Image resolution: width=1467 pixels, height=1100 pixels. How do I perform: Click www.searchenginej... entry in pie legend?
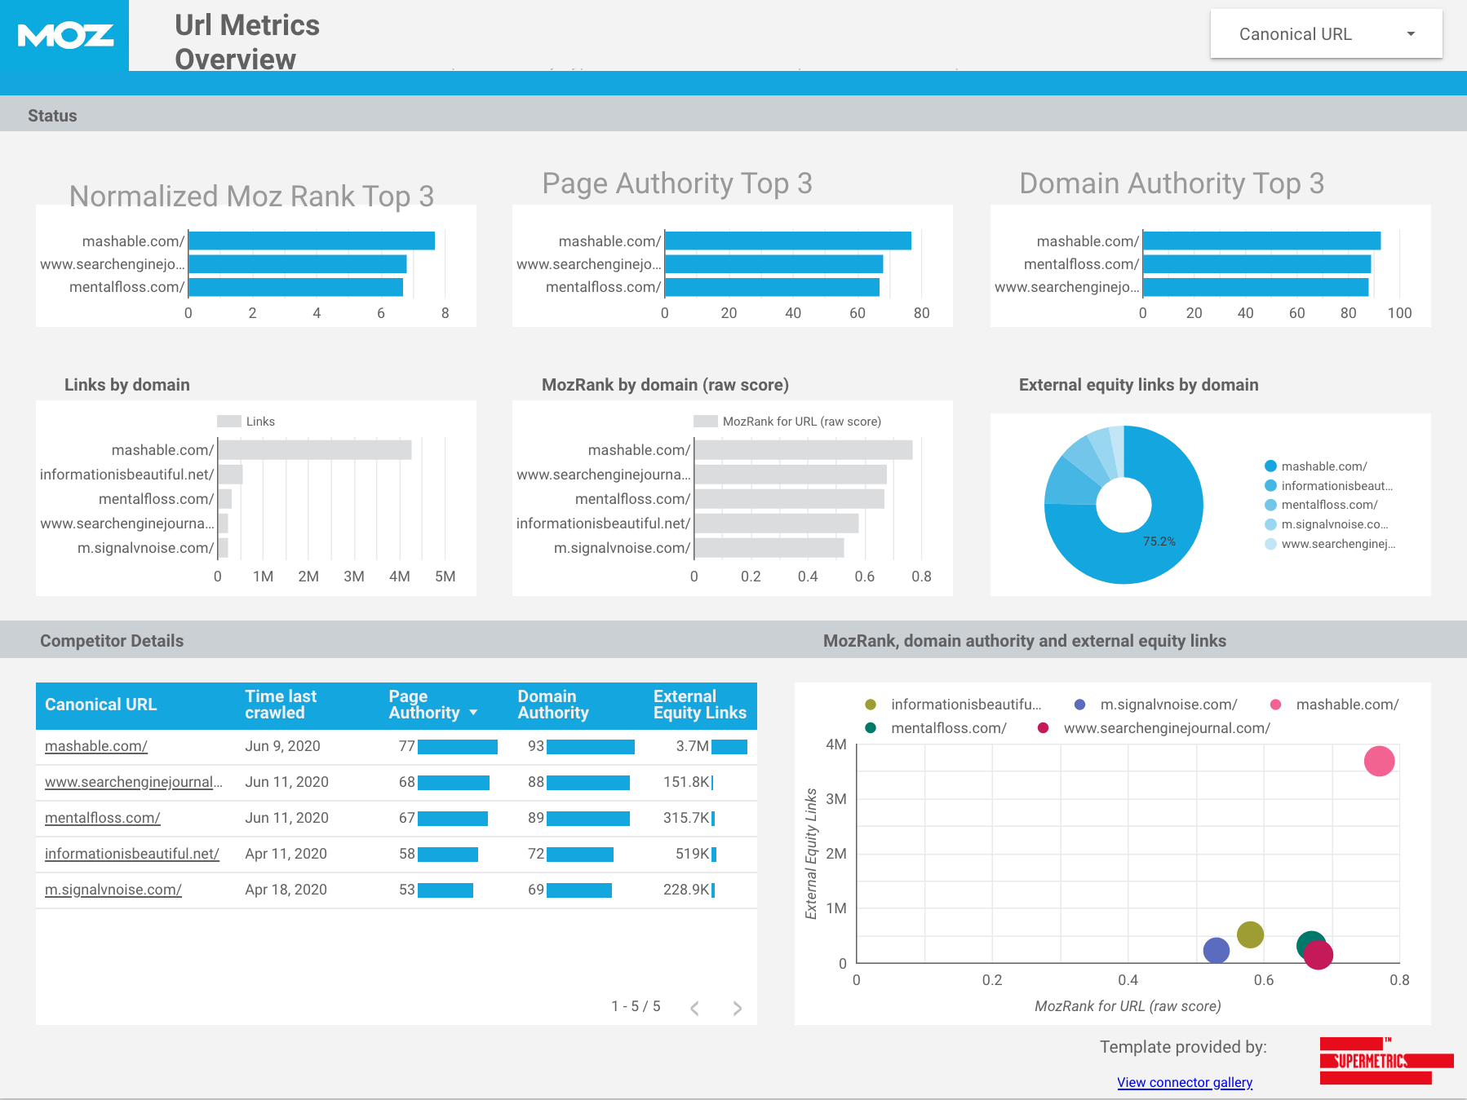pos(1330,544)
